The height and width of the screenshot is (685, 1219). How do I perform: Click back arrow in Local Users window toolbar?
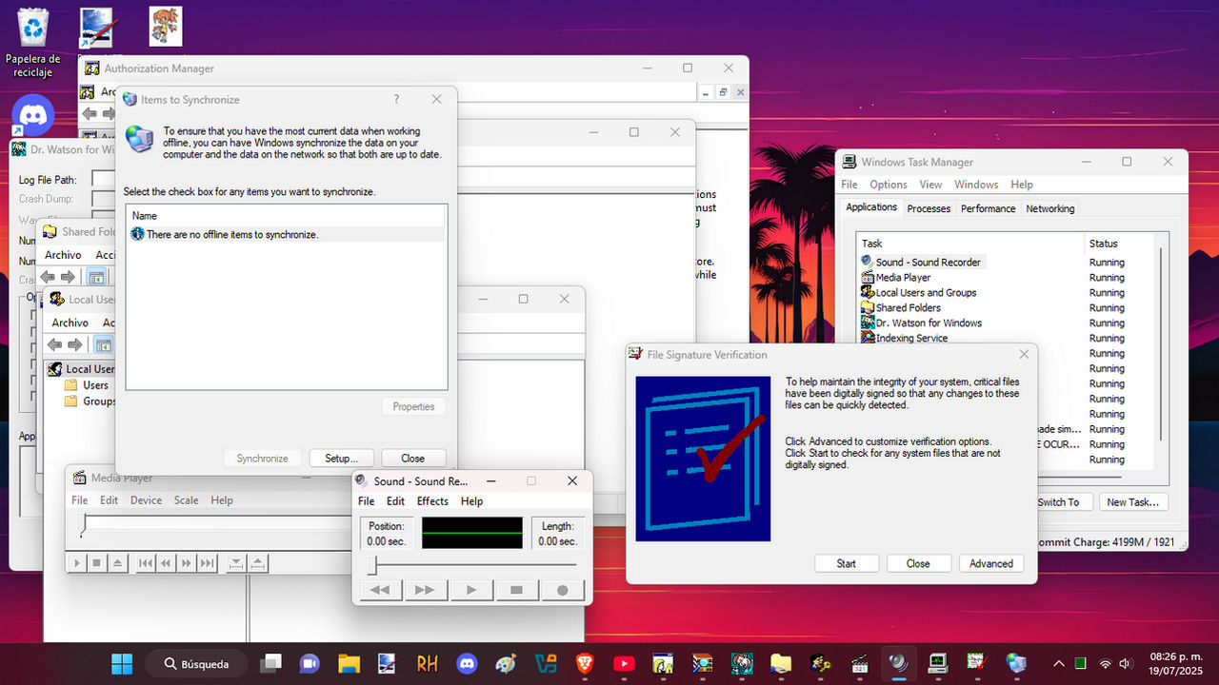pos(54,344)
